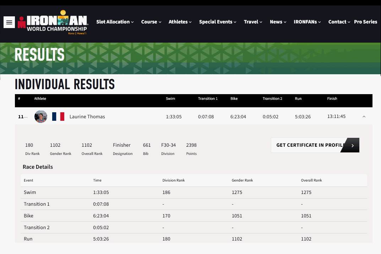Go to the Pro Series page

coord(365,22)
